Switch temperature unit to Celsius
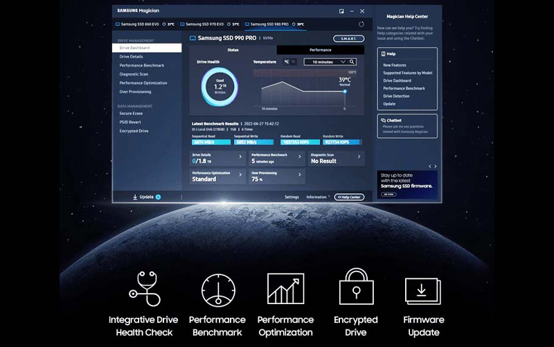This screenshot has width=554, height=347. [x=287, y=62]
